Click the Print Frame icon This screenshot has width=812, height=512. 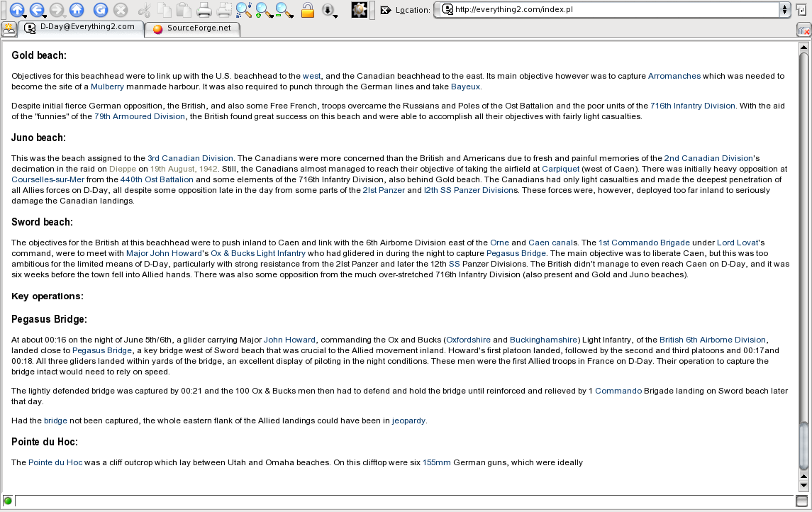[x=223, y=9]
